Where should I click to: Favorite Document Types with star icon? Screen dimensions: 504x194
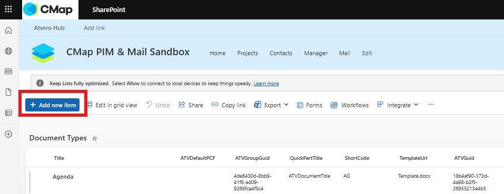point(94,138)
